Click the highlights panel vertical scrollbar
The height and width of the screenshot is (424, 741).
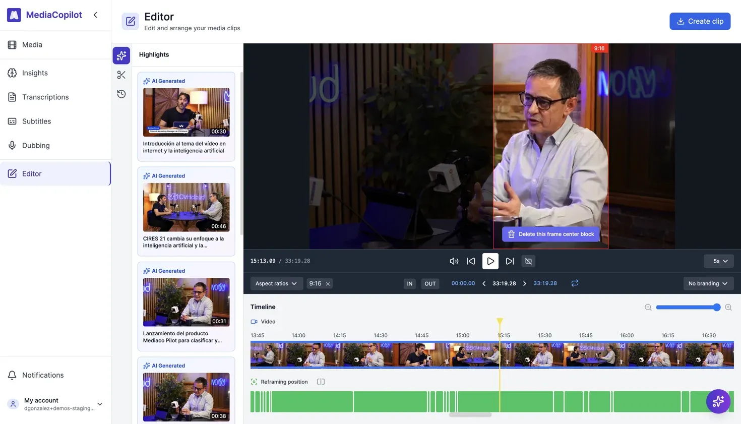tap(241, 154)
